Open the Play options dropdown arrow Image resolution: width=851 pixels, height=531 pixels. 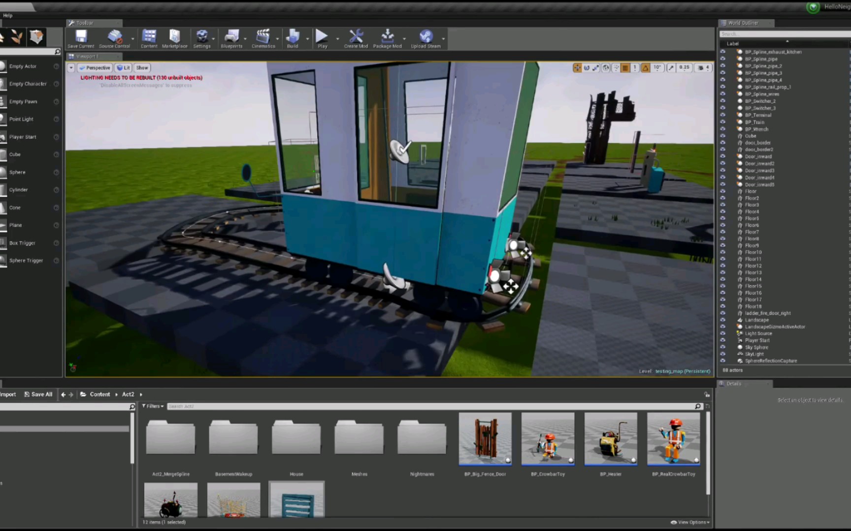(337, 38)
